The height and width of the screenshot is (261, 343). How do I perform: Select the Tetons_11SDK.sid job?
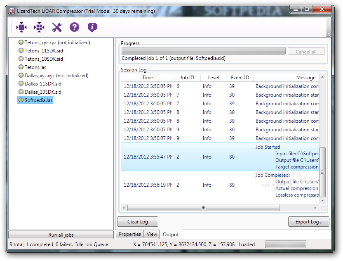[x=44, y=51]
